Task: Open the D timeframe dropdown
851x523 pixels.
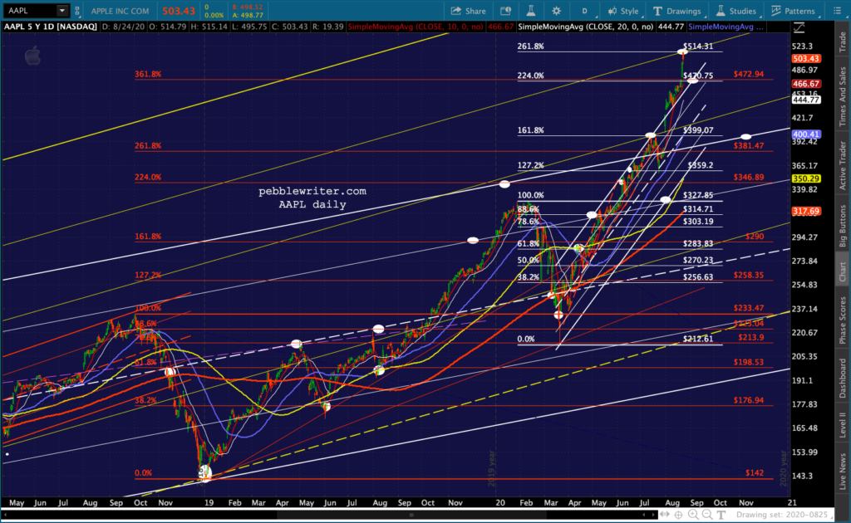Action: [x=586, y=11]
